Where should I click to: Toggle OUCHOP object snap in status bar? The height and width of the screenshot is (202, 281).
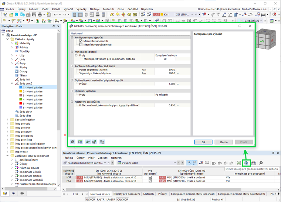point(123,199)
